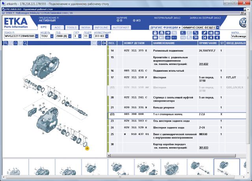This screenshot has height=181, width=252.
Task: Zoom in on the illustration
Action: (6, 43)
